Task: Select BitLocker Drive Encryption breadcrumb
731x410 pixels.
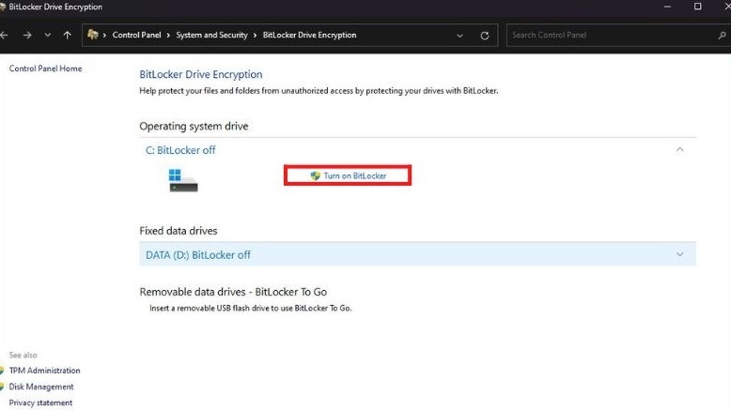Action: tap(309, 35)
